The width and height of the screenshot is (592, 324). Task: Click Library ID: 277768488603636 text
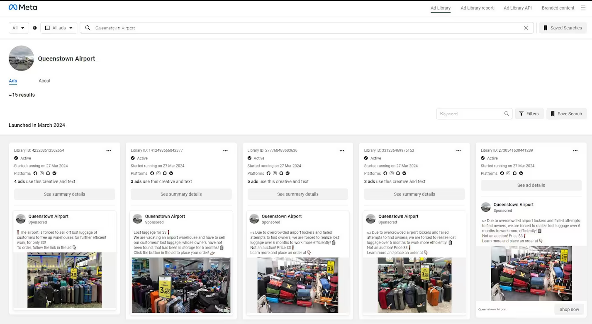pos(272,150)
